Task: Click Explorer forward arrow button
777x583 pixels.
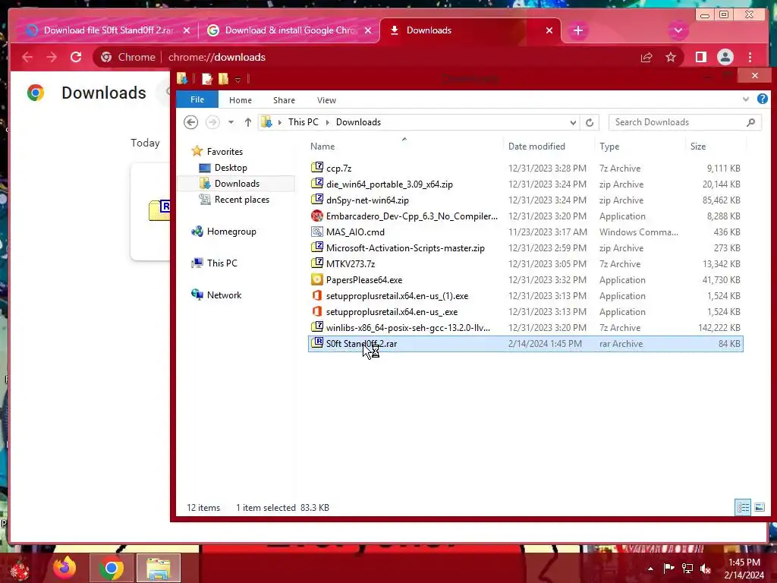Action: (212, 122)
